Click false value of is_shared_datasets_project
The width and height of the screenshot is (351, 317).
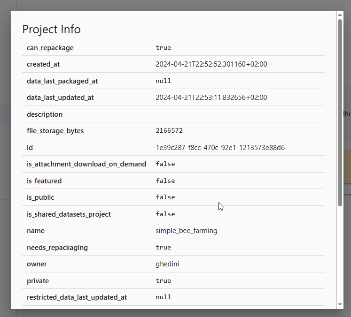pyautogui.click(x=165, y=214)
